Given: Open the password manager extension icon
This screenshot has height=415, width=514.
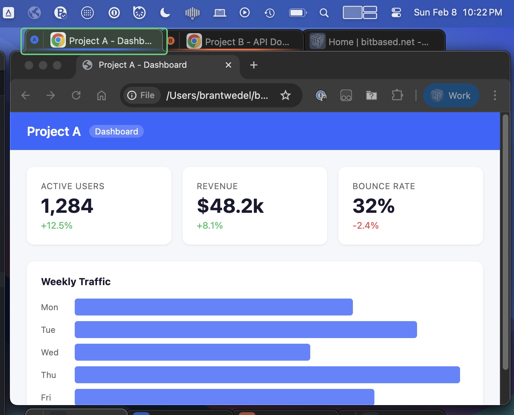Looking at the screenshot, I should click(x=321, y=95).
